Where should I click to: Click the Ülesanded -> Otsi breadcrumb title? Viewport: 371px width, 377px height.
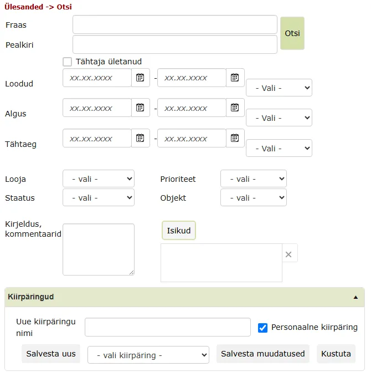[38, 7]
